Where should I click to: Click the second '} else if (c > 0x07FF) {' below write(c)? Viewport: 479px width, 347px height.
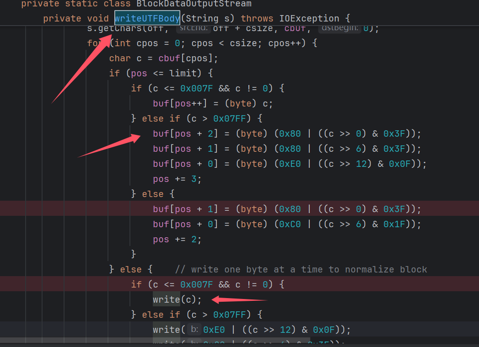click(x=196, y=315)
